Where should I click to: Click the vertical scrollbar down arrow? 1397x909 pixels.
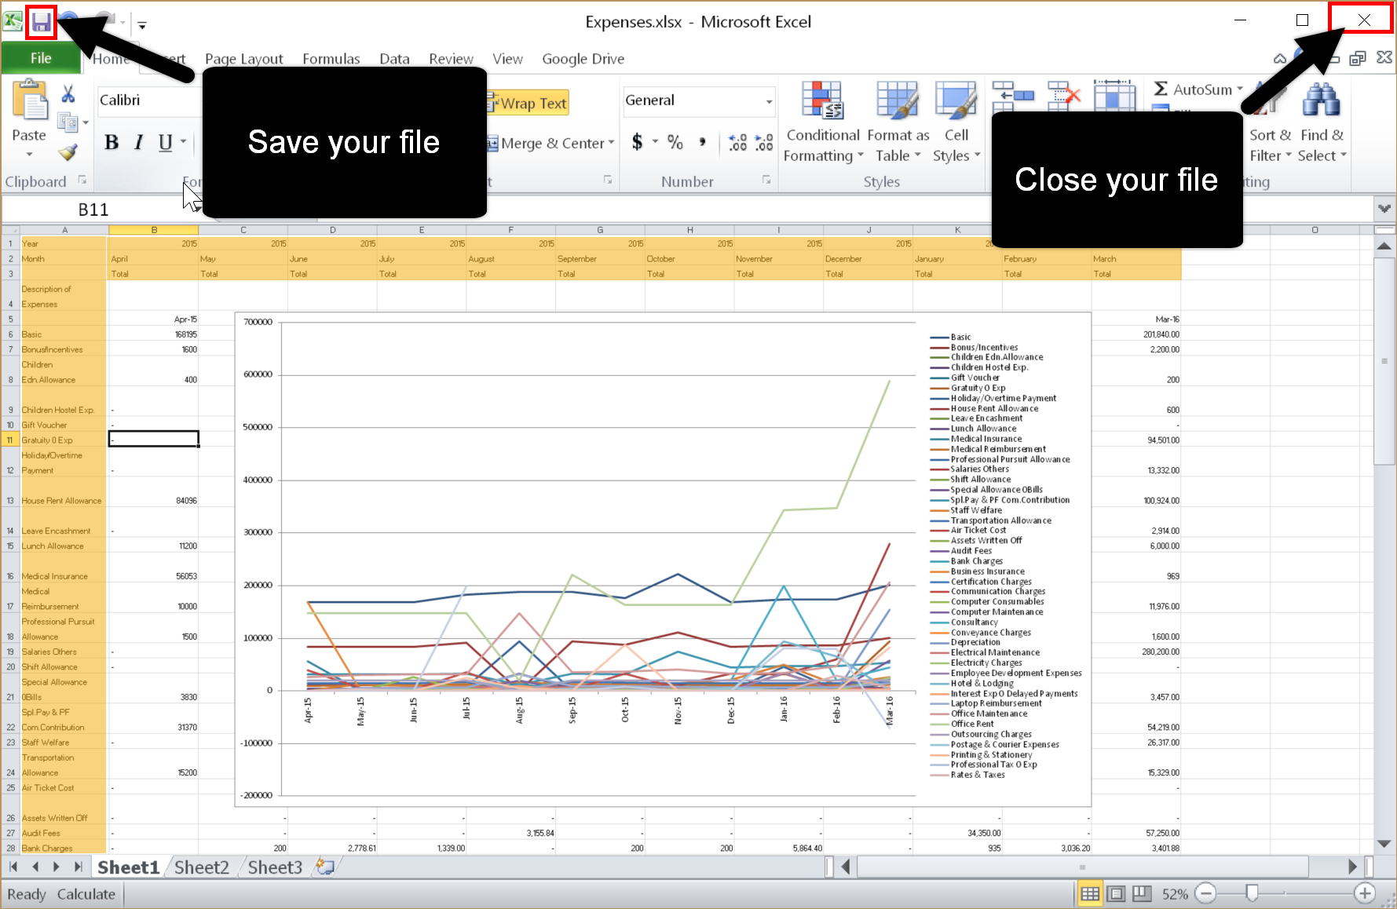(1384, 844)
